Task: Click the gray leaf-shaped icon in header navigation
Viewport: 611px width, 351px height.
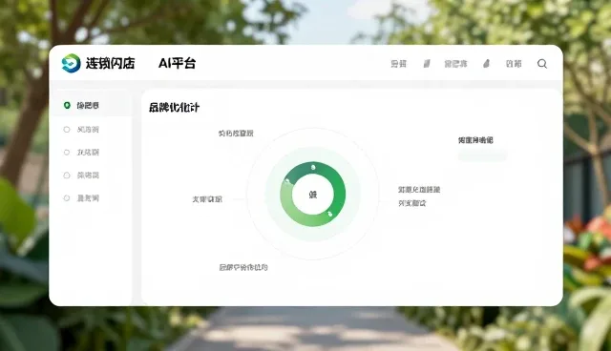Action: 486,64
